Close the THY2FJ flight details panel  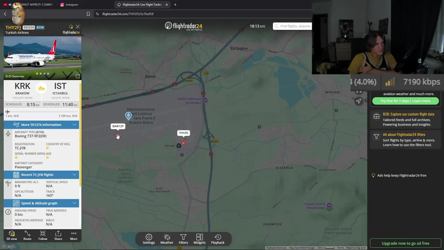click(x=78, y=27)
